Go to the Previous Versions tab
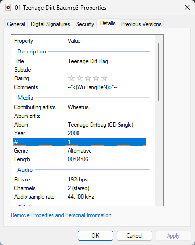Screen dimensions: 195x245 coord(142,24)
